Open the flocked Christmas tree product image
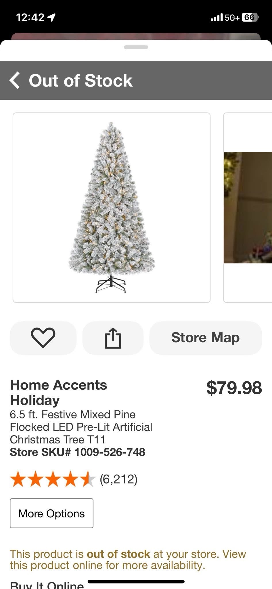 click(x=112, y=207)
